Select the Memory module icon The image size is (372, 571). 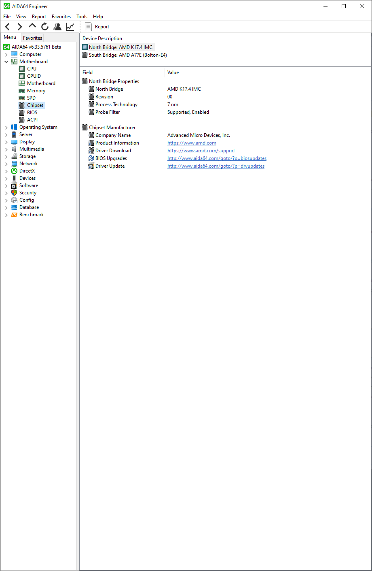tap(22, 91)
